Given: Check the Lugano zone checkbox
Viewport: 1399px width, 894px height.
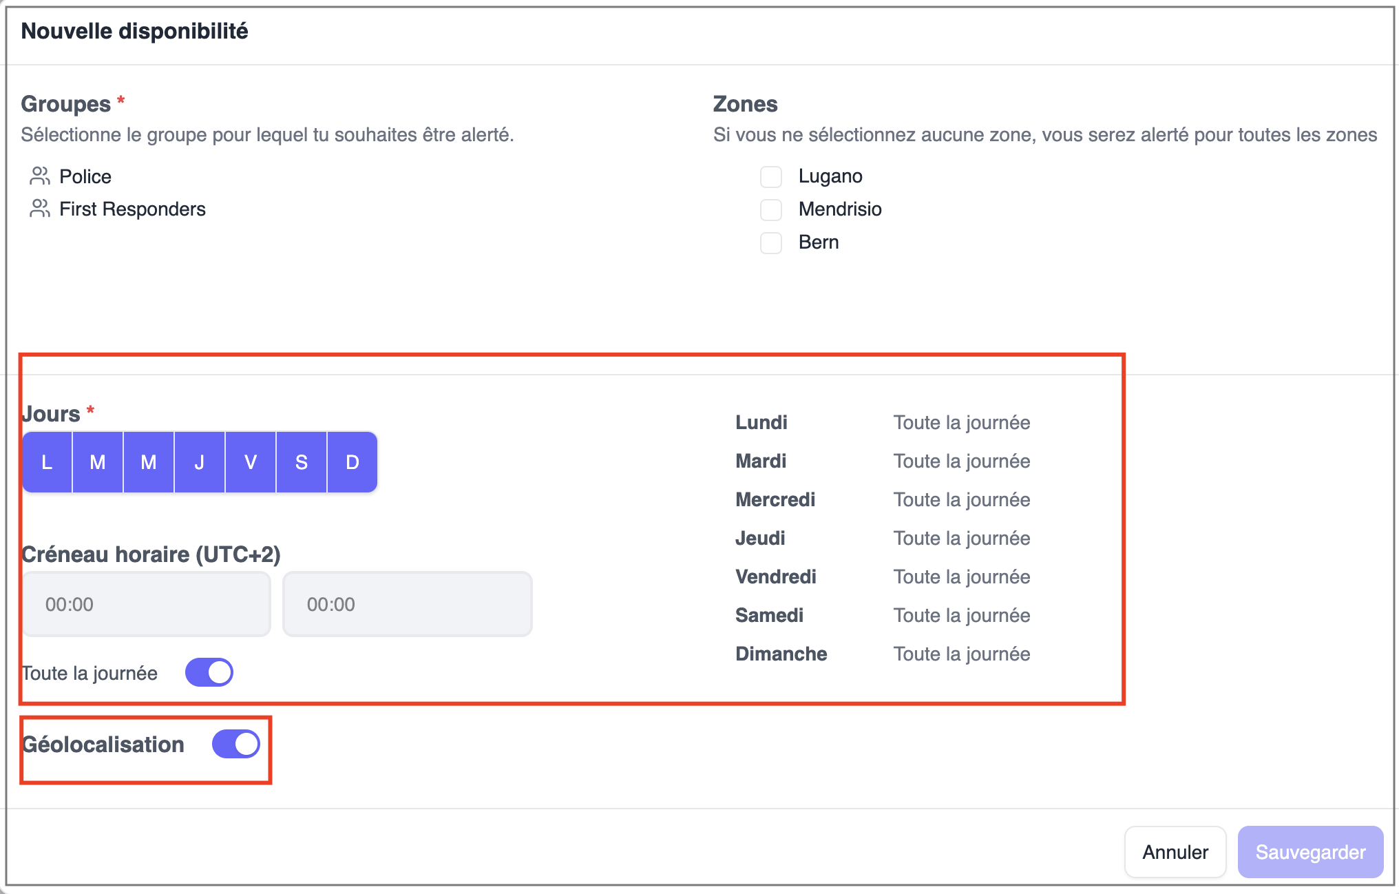Looking at the screenshot, I should pos(771,176).
